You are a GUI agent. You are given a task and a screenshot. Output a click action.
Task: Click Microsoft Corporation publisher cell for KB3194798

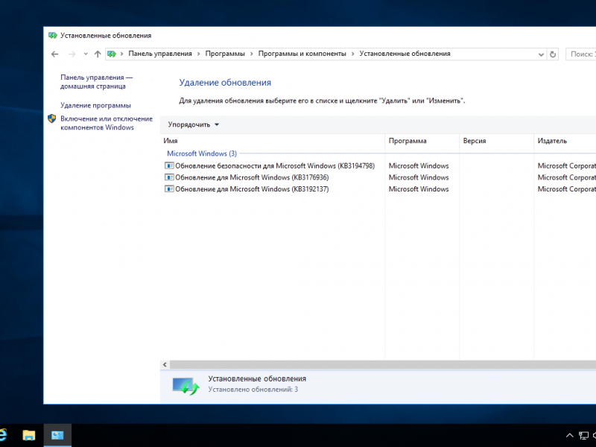pos(566,165)
